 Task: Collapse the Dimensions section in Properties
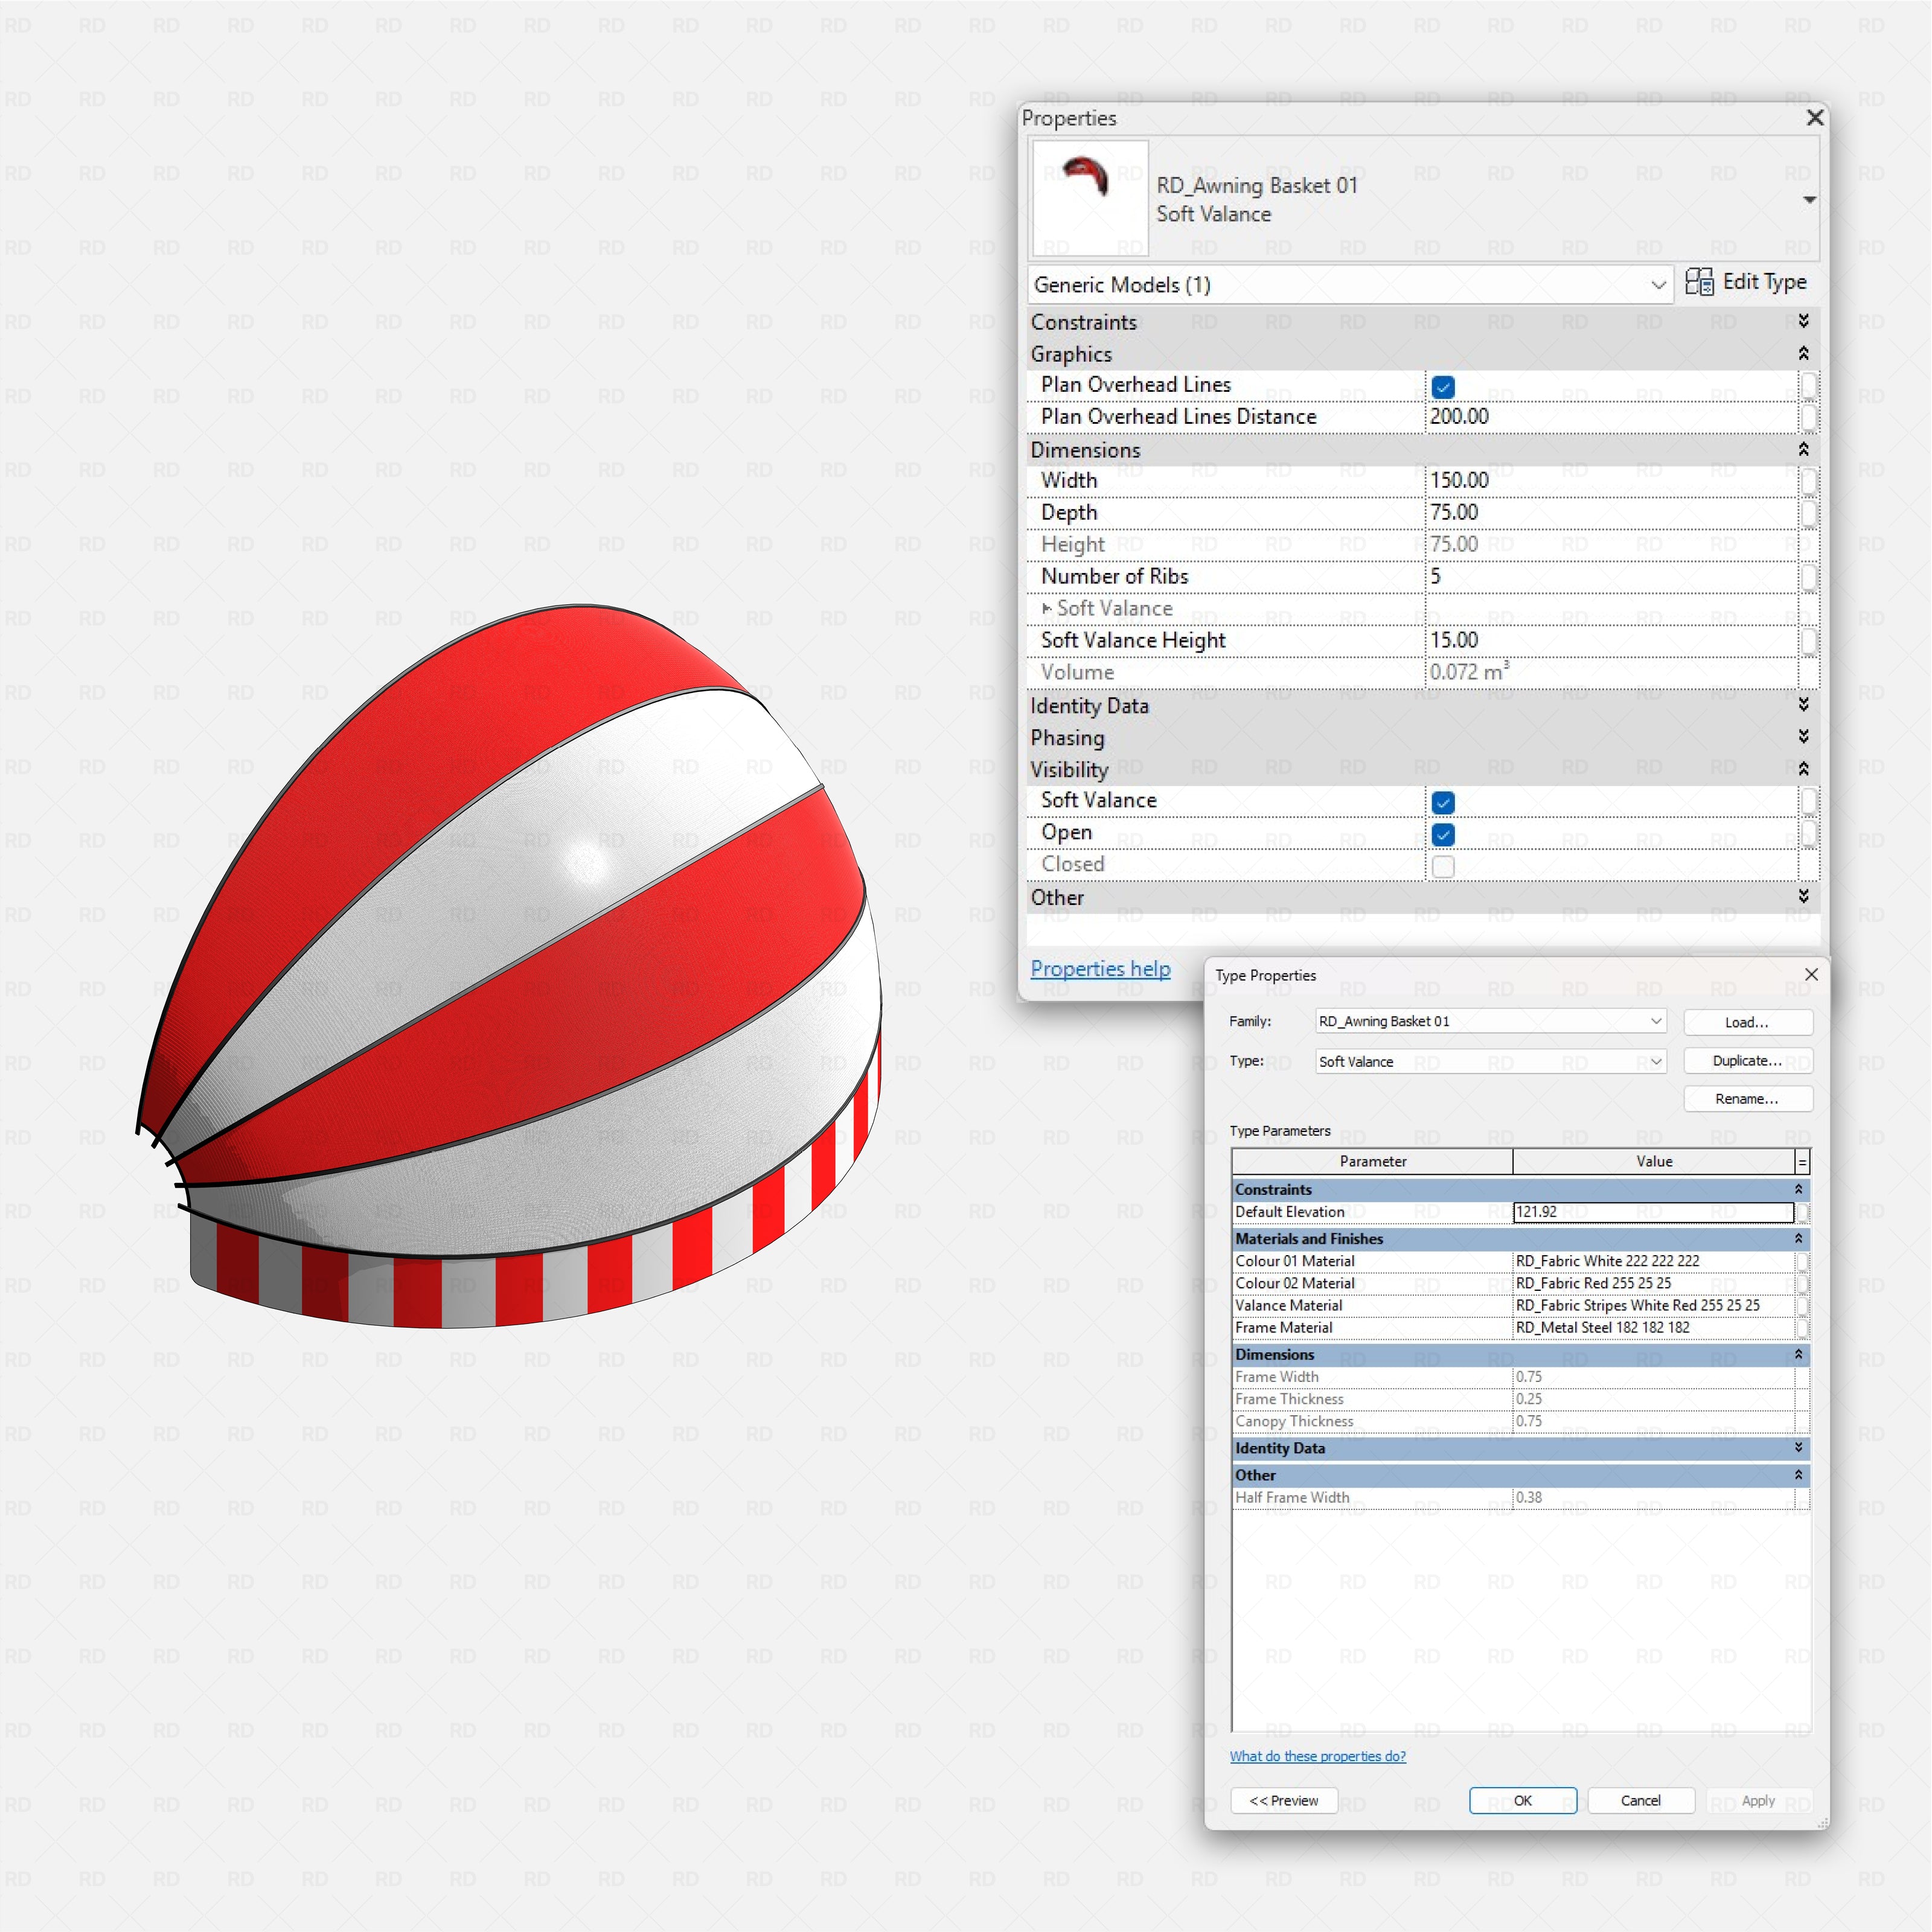(1803, 449)
